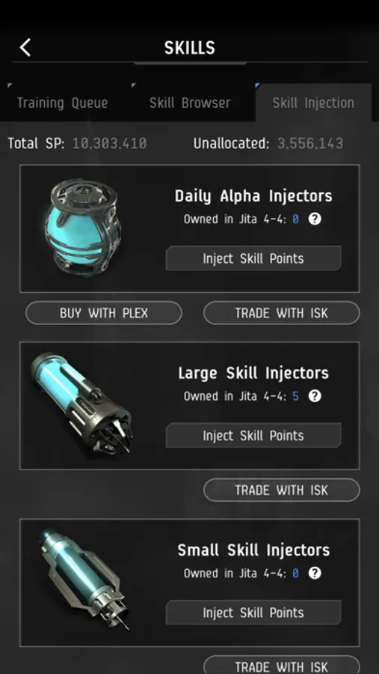Viewport: 379px width, 674px height.
Task: Inject Skill Points using Large Skill Injectors
Action: pyautogui.click(x=253, y=435)
